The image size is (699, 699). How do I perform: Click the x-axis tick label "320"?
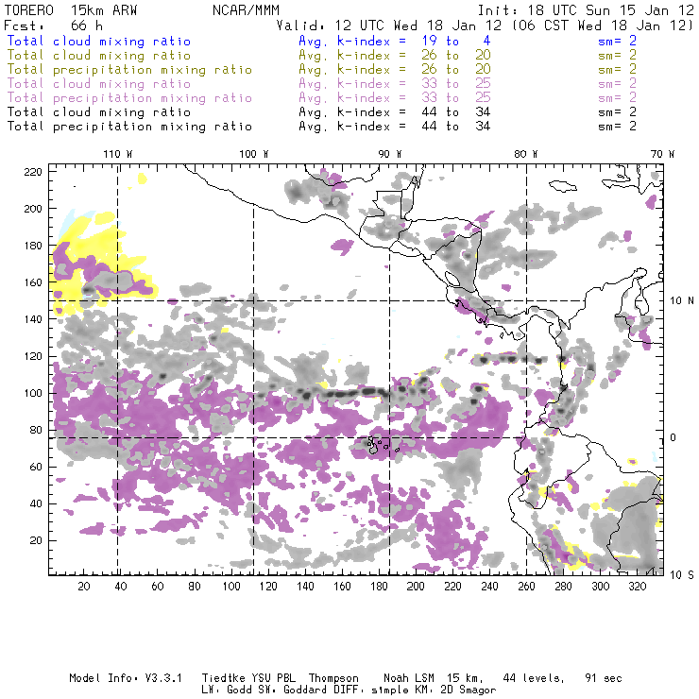637,587
